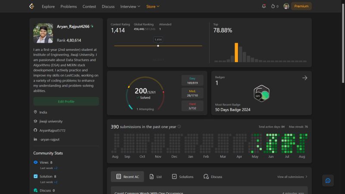The width and height of the screenshot is (345, 194).
Task: Click the GitHub icon beside AryanRajput5772
Action: [x=35, y=130]
